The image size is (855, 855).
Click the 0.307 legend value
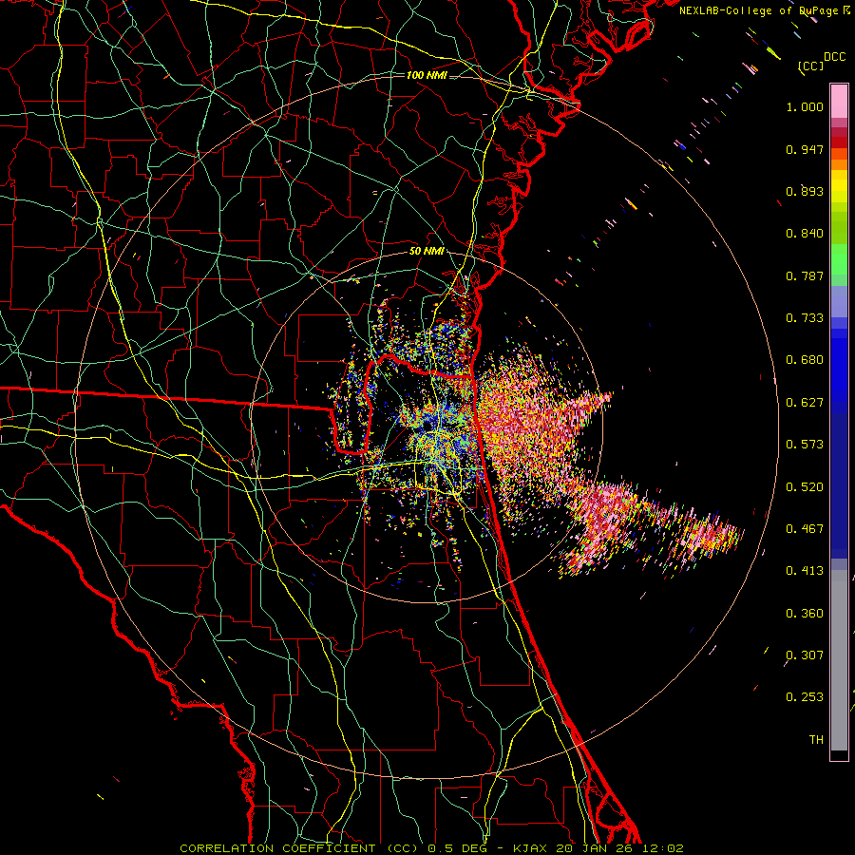pyautogui.click(x=805, y=655)
